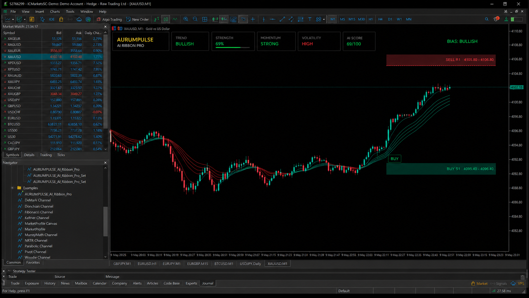Select the trendline drawing tool

(282, 19)
